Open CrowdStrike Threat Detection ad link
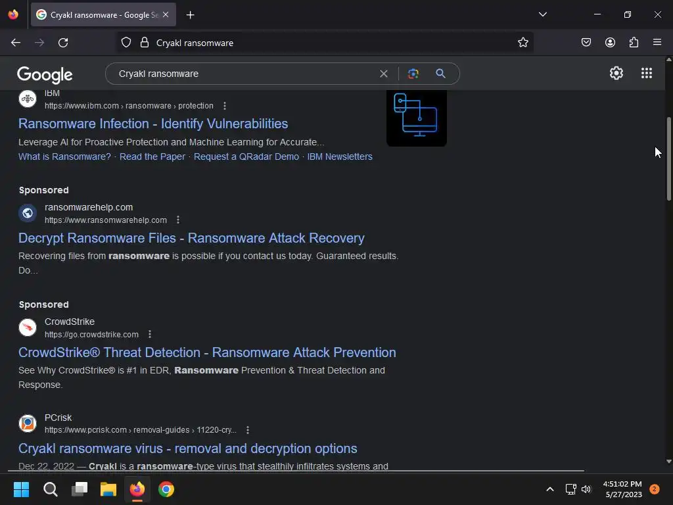The height and width of the screenshot is (505, 673). (207, 352)
